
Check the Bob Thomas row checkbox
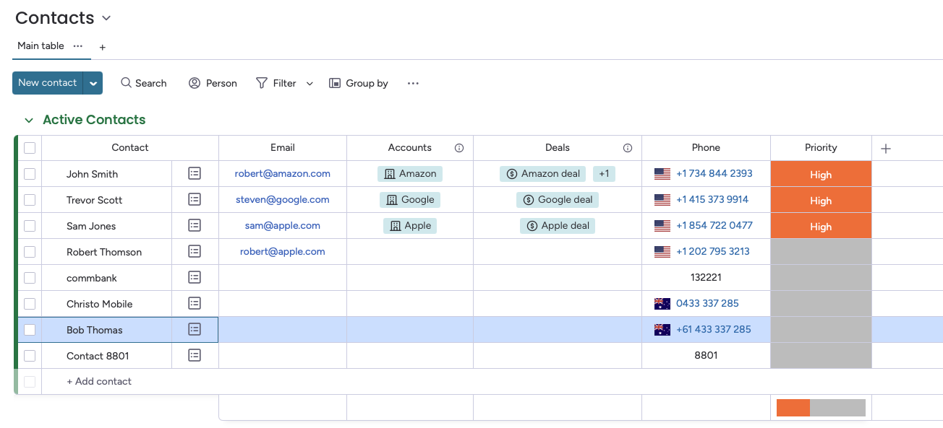tap(30, 330)
